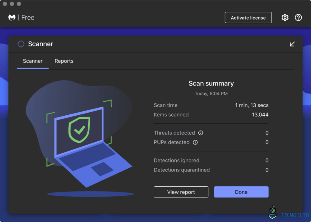Click the Free edition label
Screen dimensions: 311x222
28,18
